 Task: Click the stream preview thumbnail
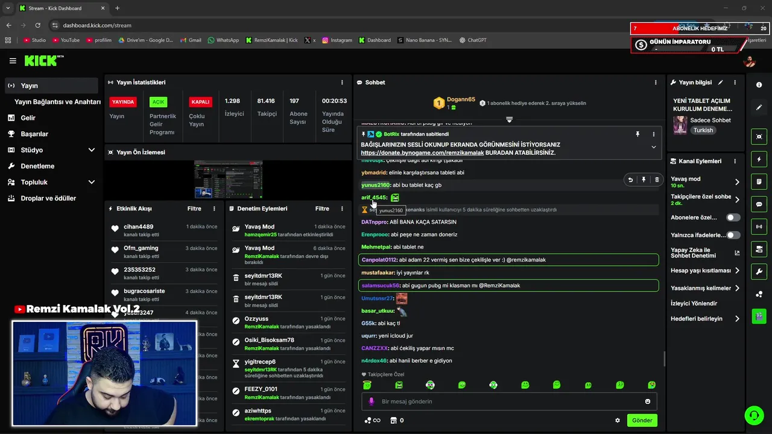click(228, 180)
